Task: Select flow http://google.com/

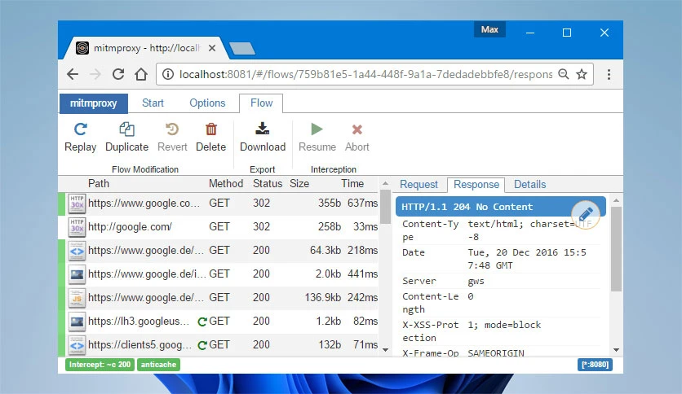Action: pos(219,227)
